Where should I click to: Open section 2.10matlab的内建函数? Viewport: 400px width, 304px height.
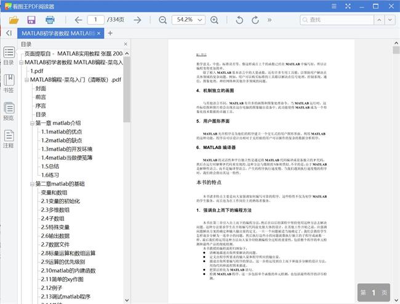click(x=68, y=271)
